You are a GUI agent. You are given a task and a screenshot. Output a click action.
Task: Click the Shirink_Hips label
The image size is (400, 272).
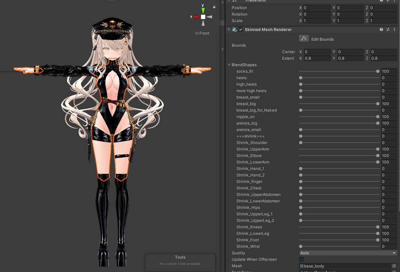coord(248,208)
